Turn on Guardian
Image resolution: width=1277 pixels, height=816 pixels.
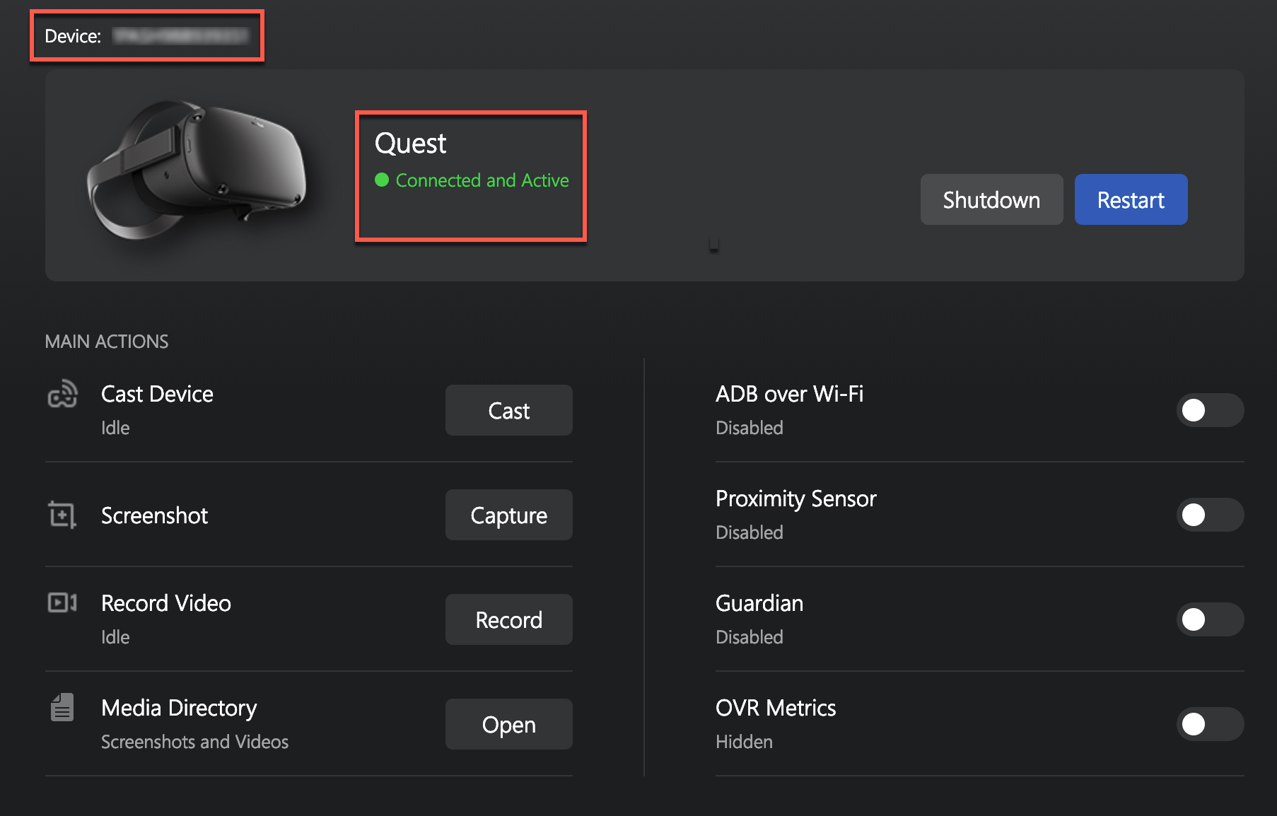point(1210,619)
